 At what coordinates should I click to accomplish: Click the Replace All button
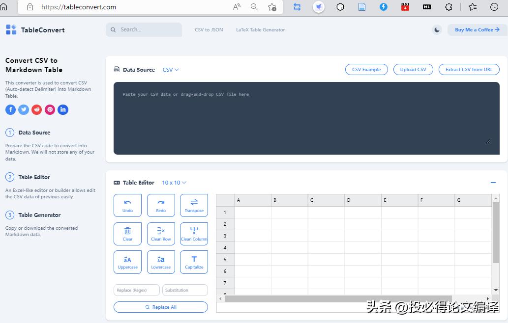tap(161, 307)
